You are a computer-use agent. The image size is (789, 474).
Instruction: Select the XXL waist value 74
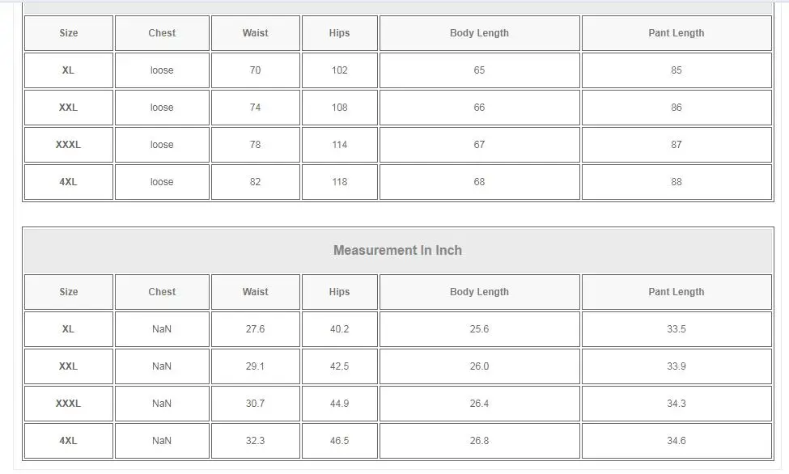click(x=256, y=108)
